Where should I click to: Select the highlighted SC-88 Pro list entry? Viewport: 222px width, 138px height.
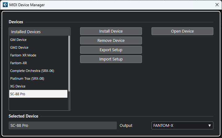pyautogui.click(x=38, y=94)
